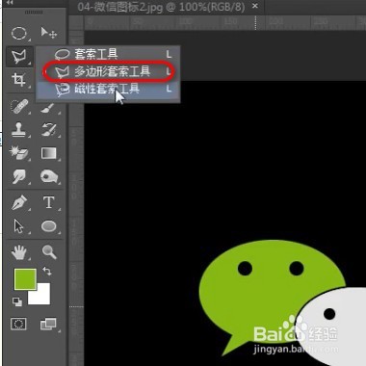Image resolution: width=366 pixels, height=366 pixels.
Task: Collapse the tools panel with double arrows
Action: (11, 3)
